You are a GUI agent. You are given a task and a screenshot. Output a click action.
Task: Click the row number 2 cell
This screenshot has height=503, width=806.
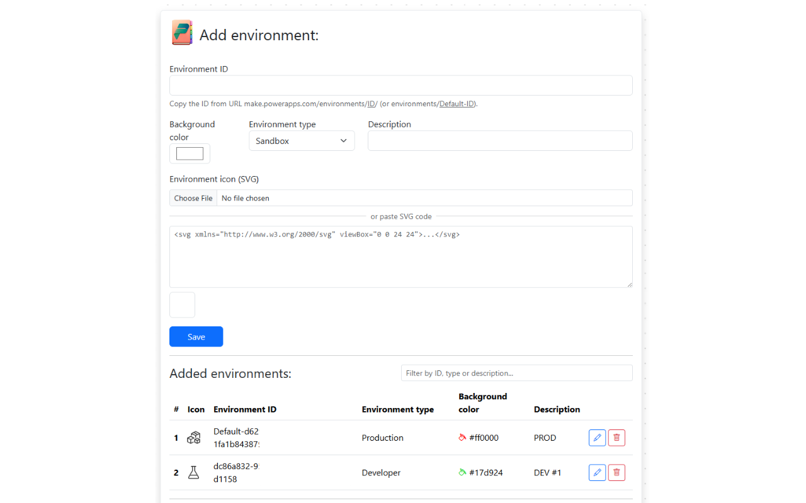point(176,472)
